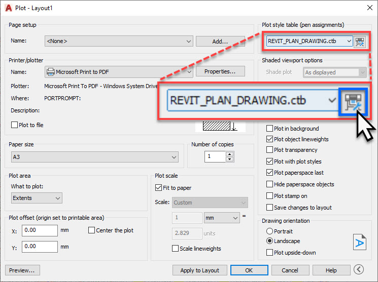This screenshot has height=282, width=378.
Task: Open the Scale Custom dropdown
Action: coord(210,203)
